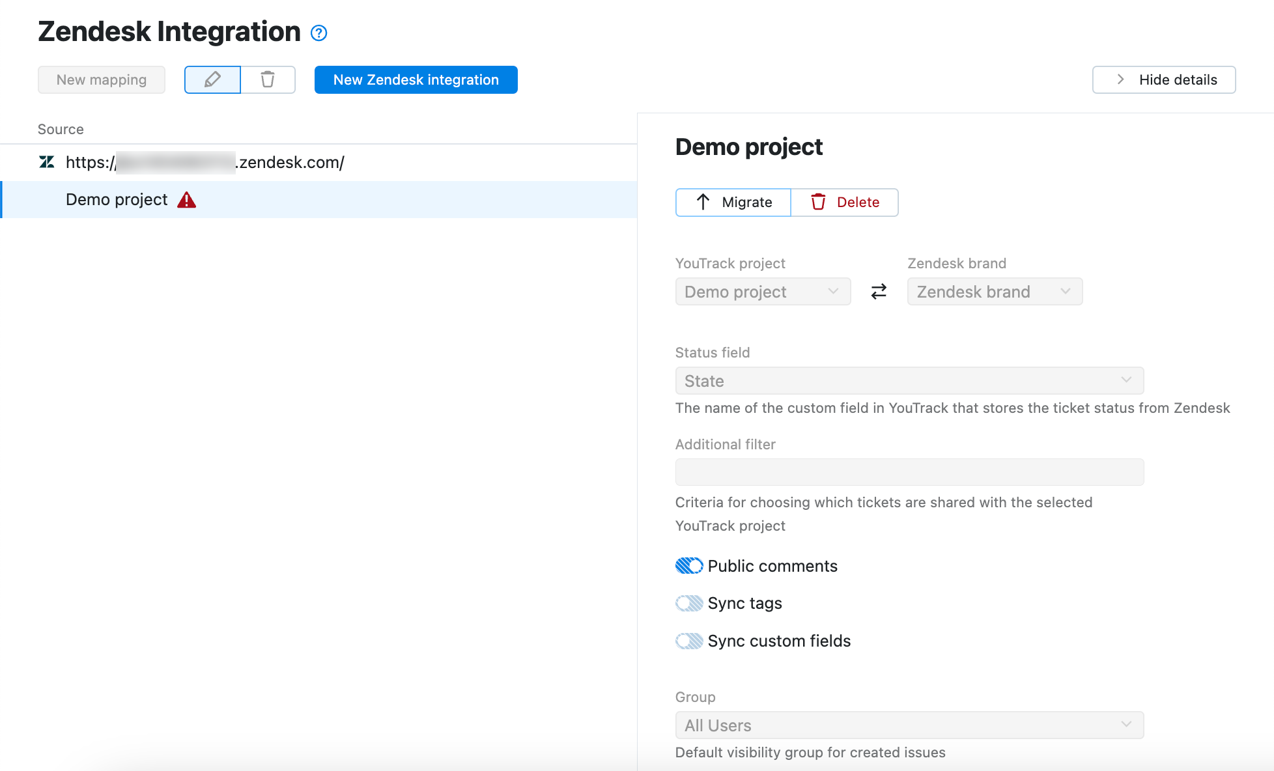Expand the YouTrack project dropdown
The image size is (1274, 771).
click(763, 292)
